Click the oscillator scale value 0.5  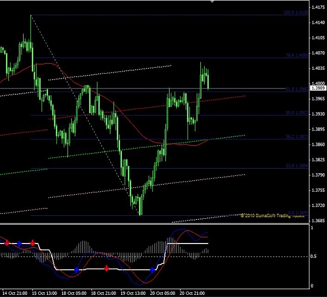(x=313, y=256)
